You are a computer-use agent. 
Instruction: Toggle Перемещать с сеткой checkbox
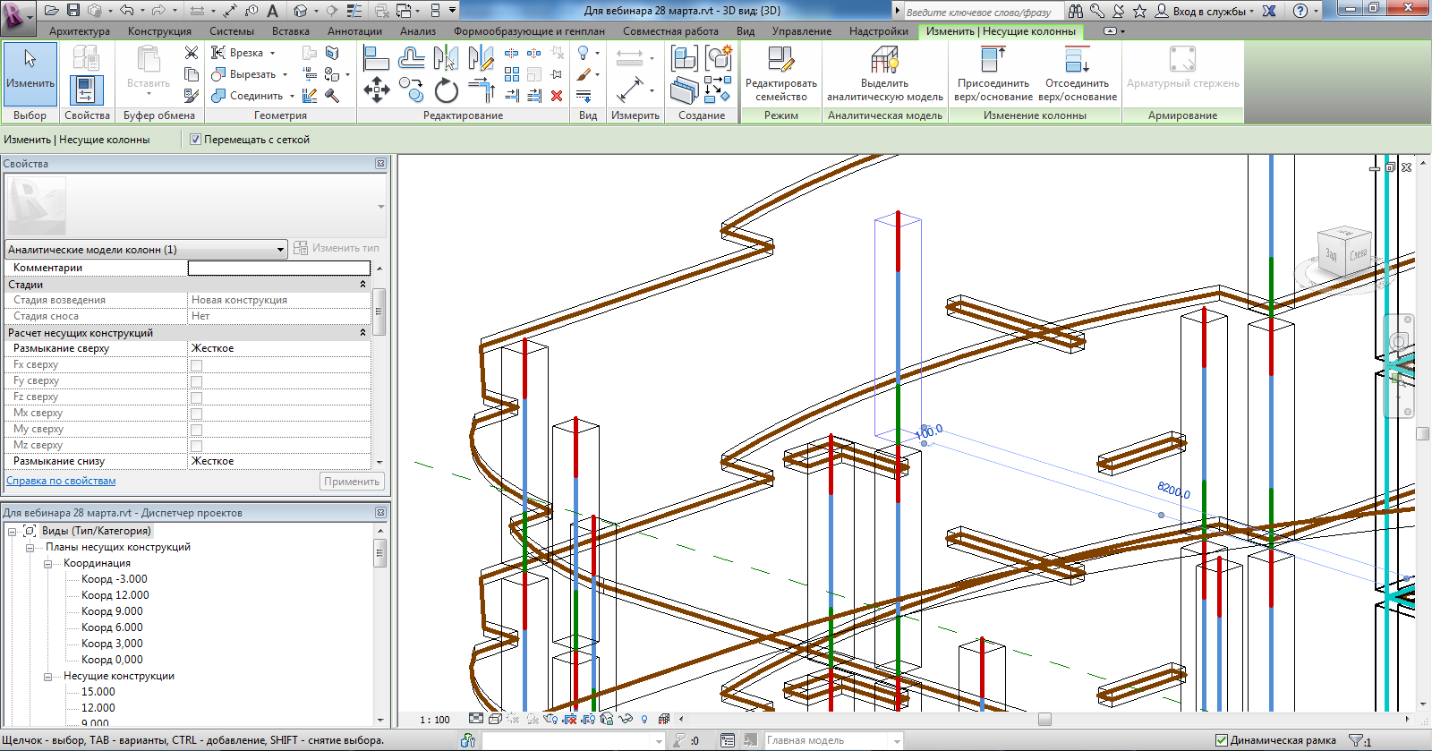click(x=195, y=140)
